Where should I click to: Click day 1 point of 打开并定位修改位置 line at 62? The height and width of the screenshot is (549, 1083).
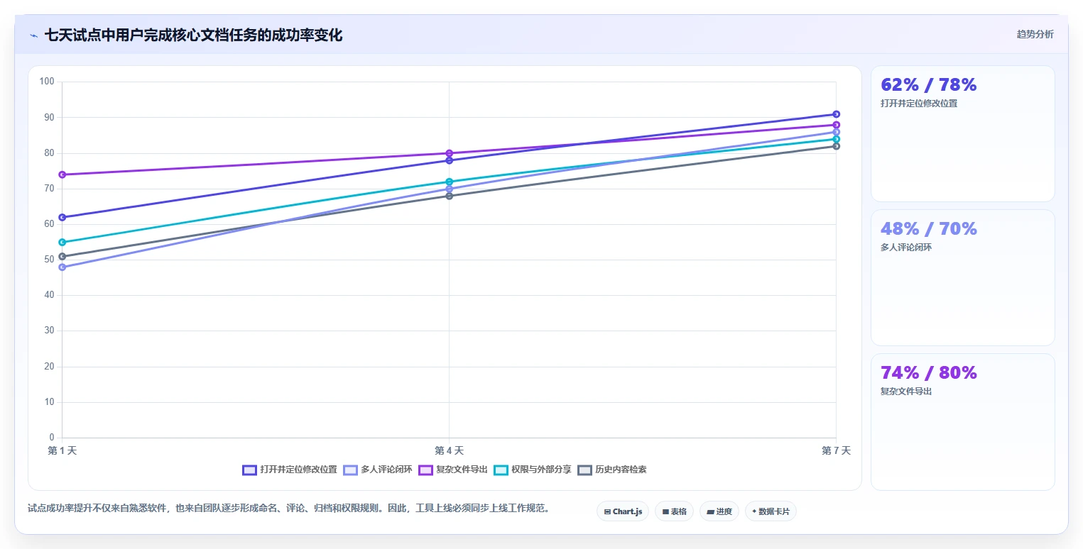click(x=62, y=217)
